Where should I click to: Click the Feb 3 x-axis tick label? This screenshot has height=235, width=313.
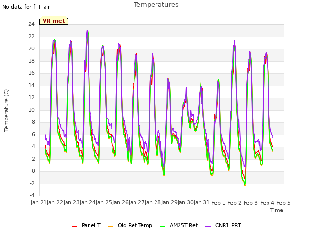coord(251,202)
